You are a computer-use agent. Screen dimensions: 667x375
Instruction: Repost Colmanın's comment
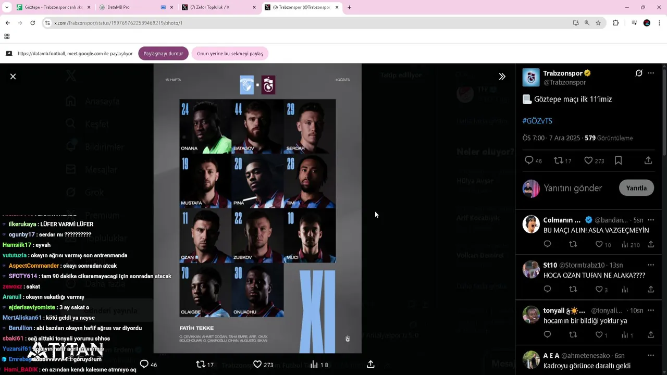(x=573, y=244)
